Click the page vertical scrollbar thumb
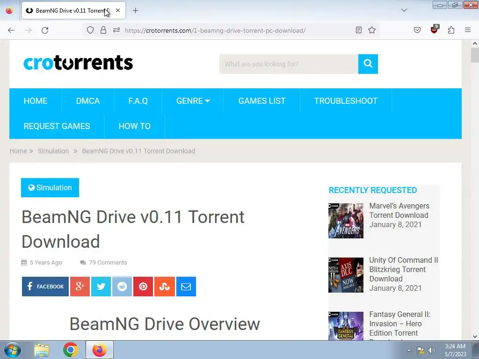 475,55
